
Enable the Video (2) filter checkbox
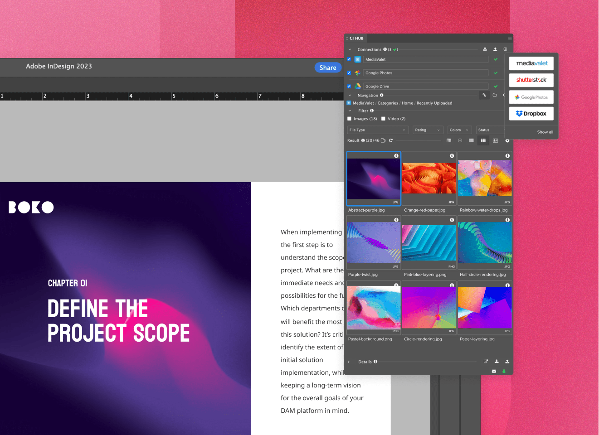[x=383, y=119]
